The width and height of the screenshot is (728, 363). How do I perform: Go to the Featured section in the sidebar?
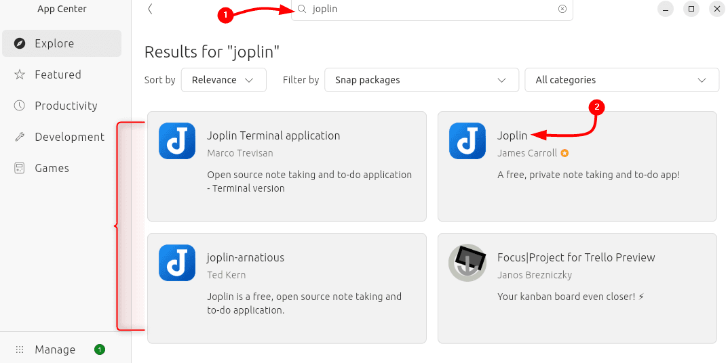[x=58, y=74]
